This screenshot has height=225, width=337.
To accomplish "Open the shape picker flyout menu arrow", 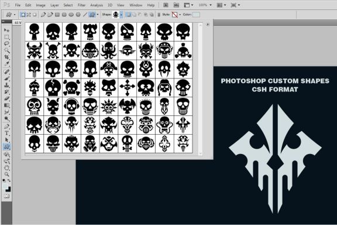I will (x=208, y=25).
